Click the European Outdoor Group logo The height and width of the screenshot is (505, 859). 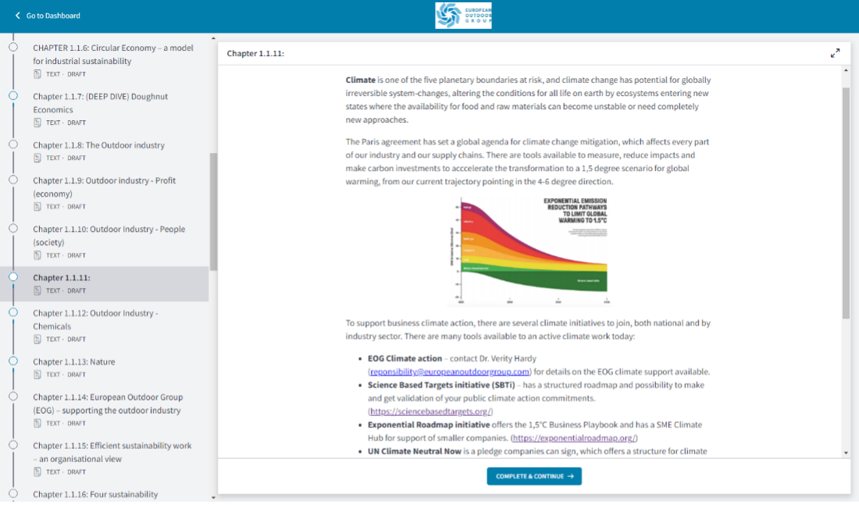463,16
